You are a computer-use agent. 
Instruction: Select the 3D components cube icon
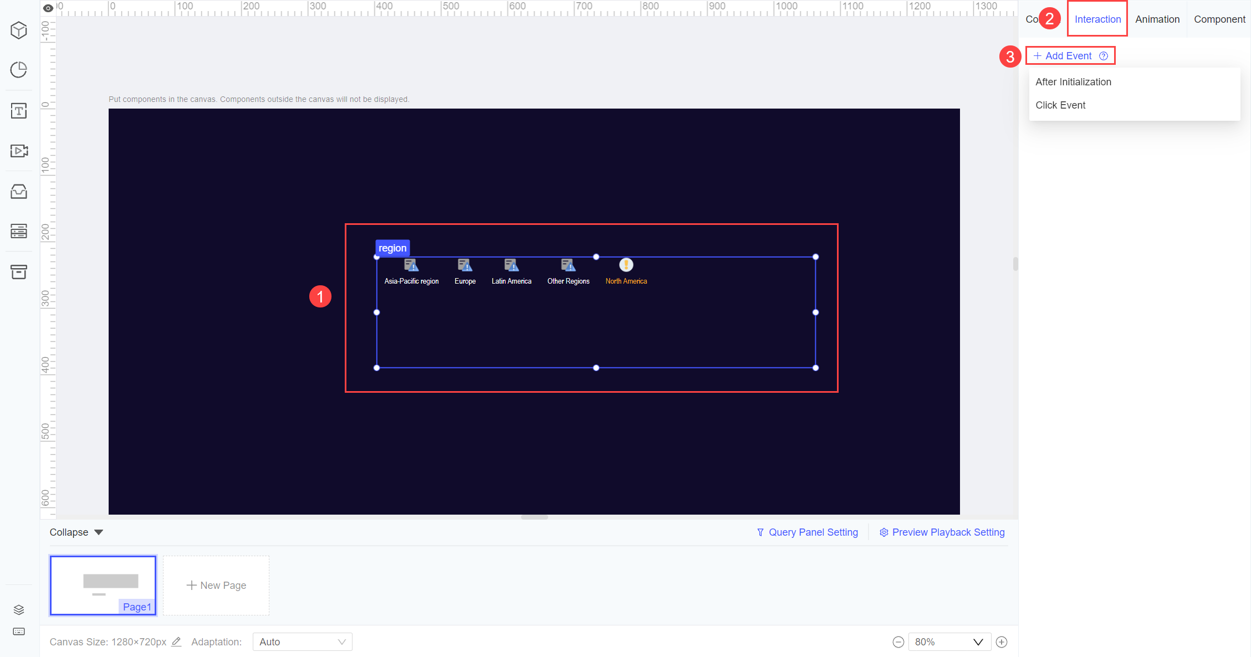coord(18,30)
